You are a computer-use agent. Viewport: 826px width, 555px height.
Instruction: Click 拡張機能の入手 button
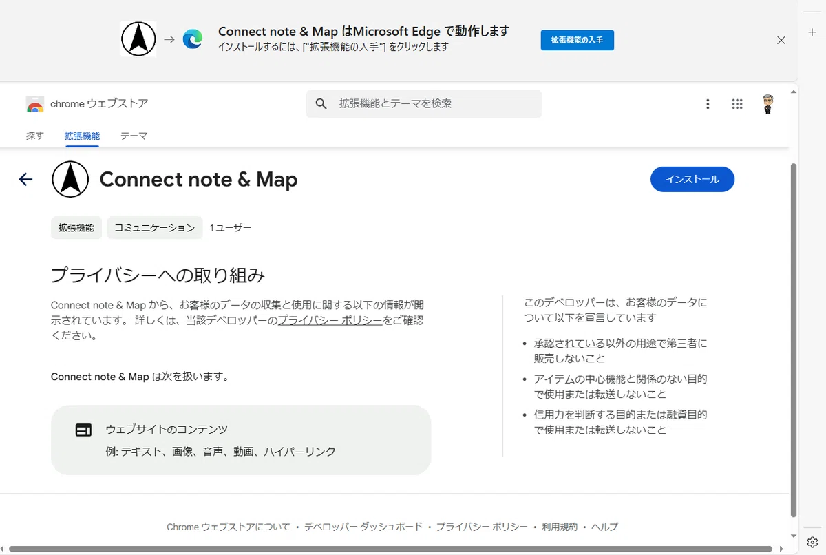(x=577, y=40)
